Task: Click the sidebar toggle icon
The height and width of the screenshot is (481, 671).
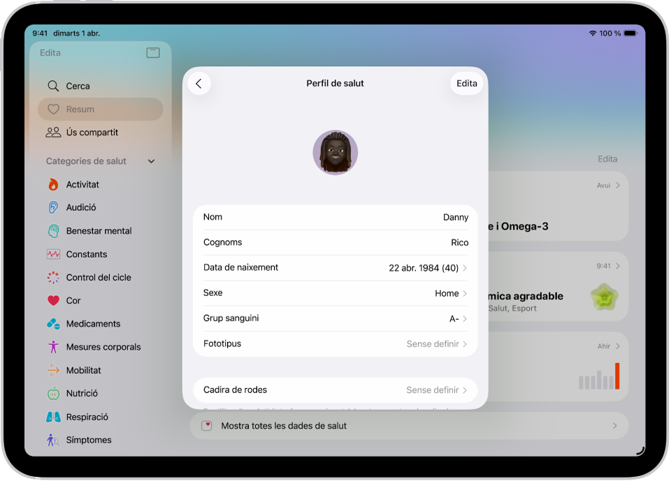Action: click(x=153, y=52)
